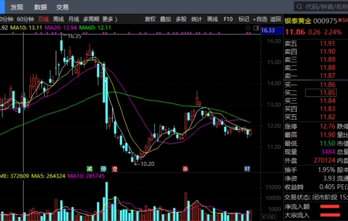The height and width of the screenshot is (221, 348).
Task: Click the 减 event marker
Action: (89, 169)
